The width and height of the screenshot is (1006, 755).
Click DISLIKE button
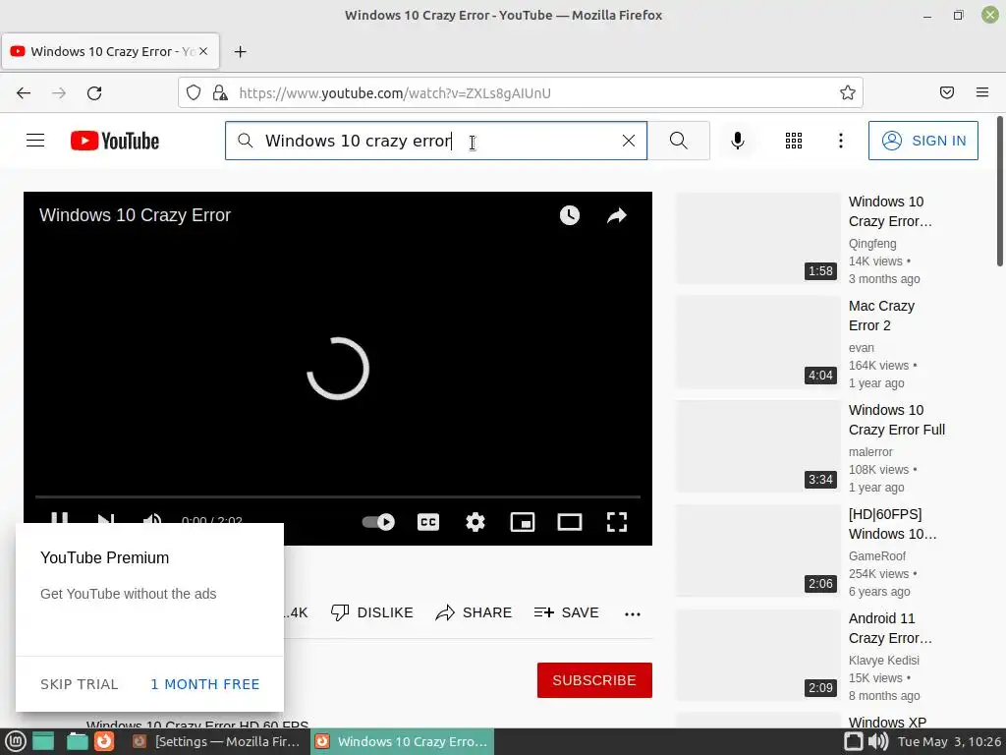click(372, 612)
